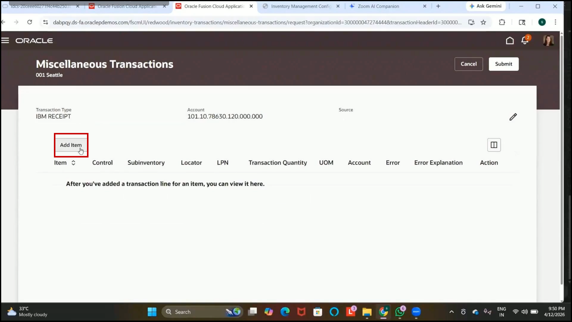Go back with browser back arrow

click(x=3, y=22)
